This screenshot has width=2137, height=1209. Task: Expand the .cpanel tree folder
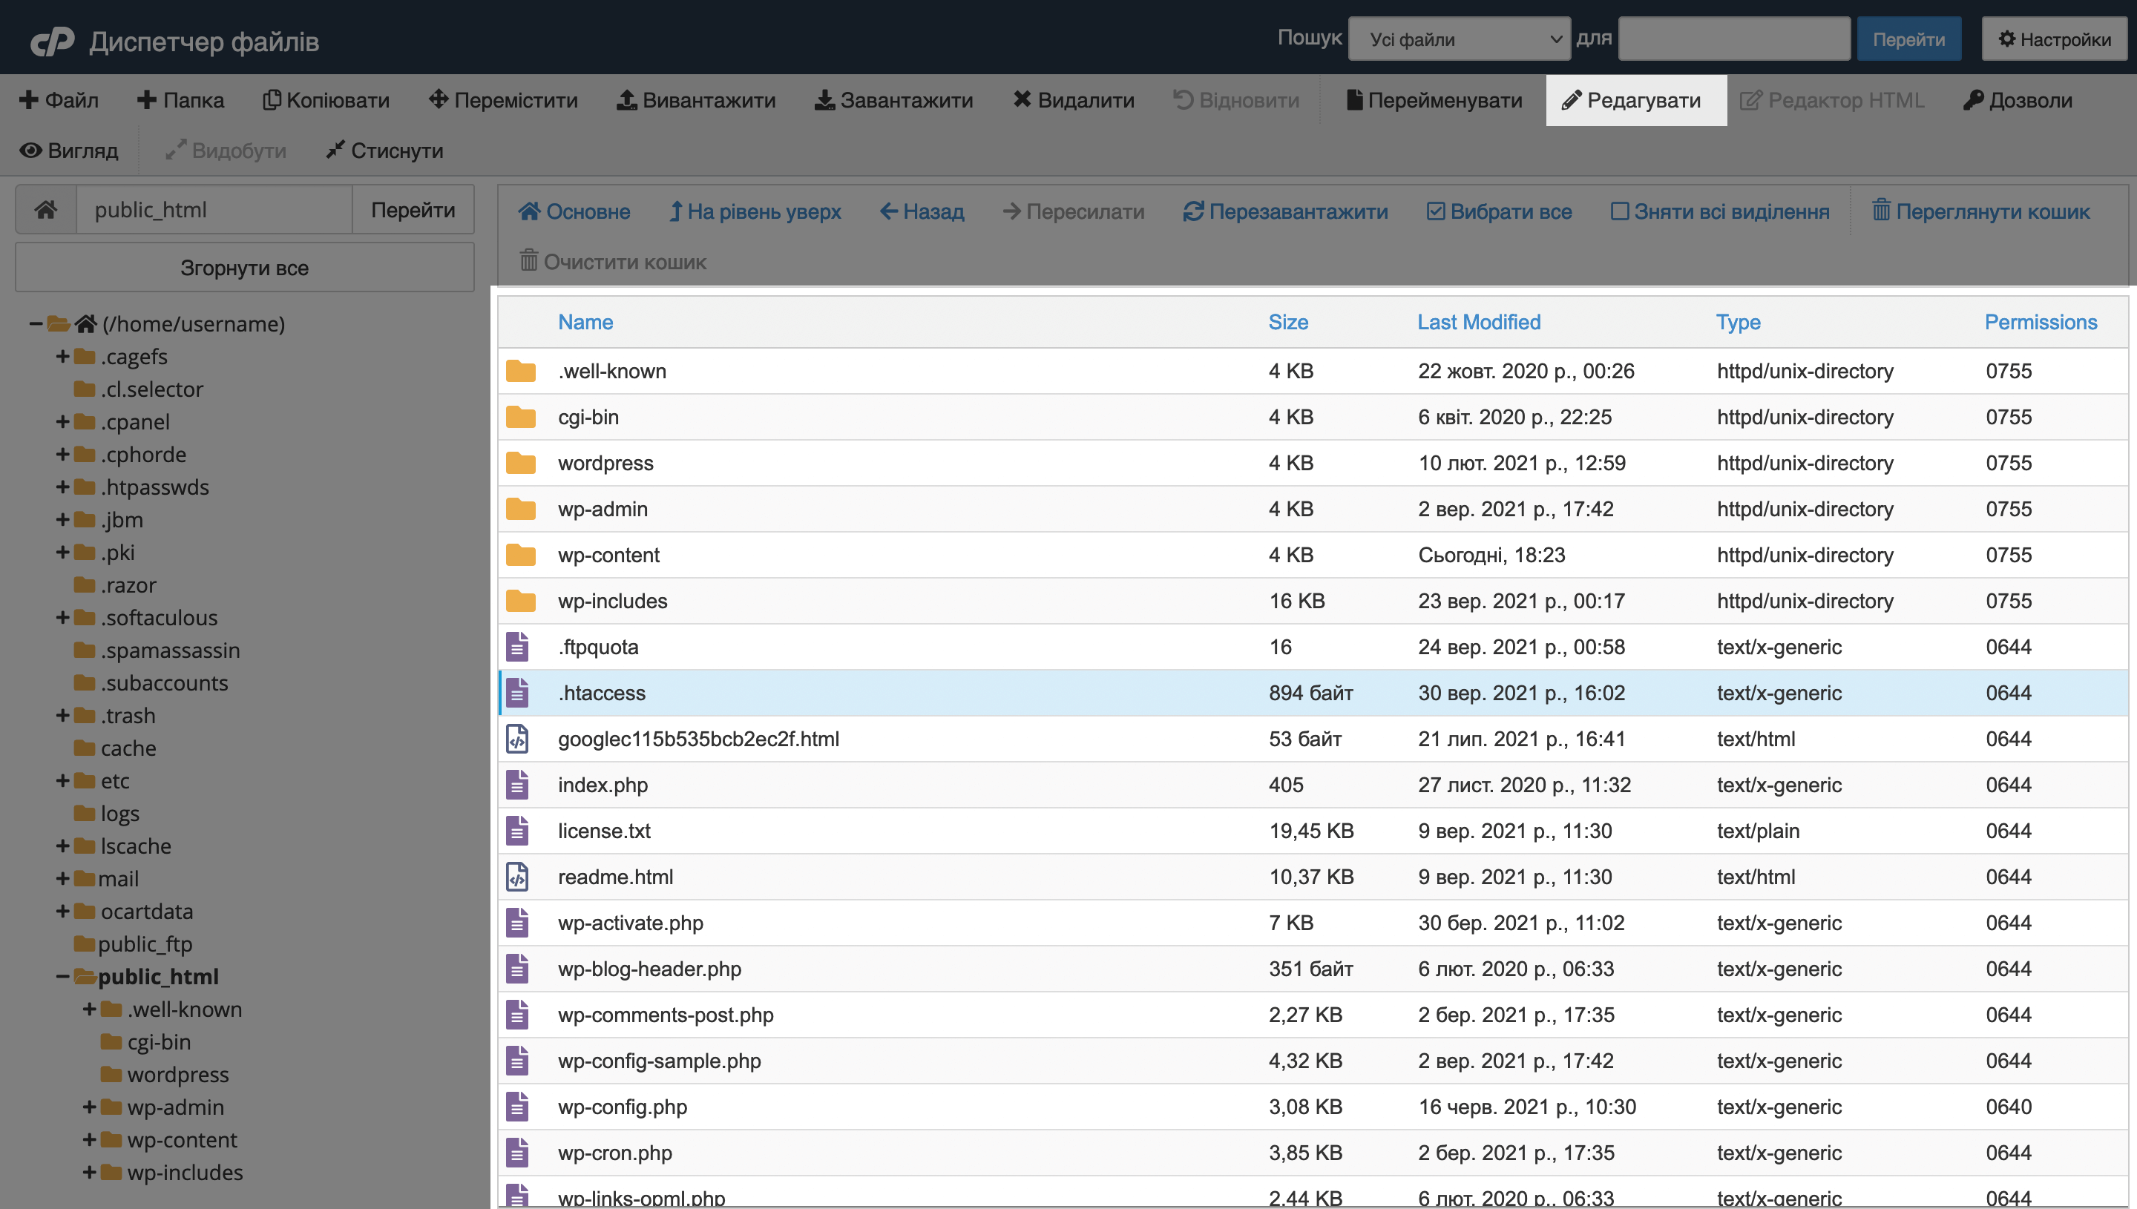point(62,422)
